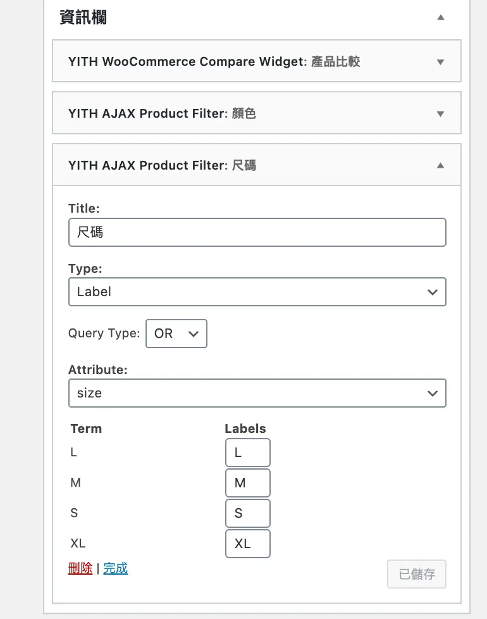
Task: Click the 完成 done link
Action: tap(116, 568)
